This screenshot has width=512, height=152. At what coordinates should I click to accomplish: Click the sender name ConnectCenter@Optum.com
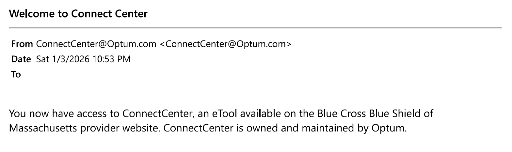[96, 44]
